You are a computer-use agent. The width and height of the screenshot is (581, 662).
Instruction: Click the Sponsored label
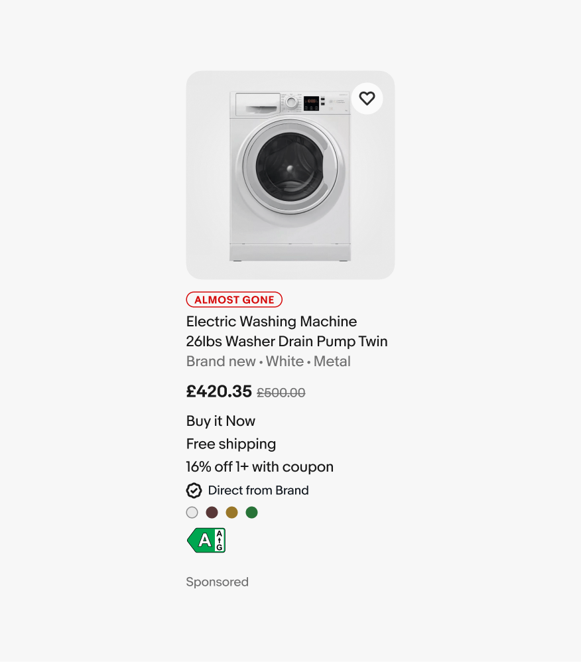tap(217, 582)
